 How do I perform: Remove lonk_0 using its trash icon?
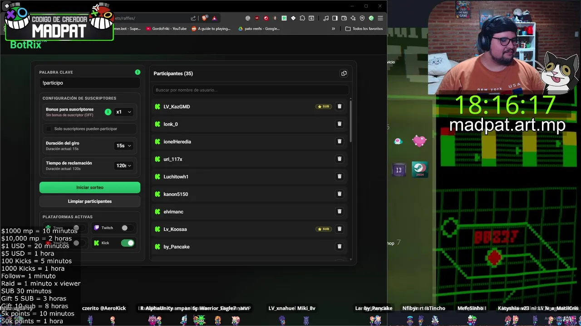click(340, 124)
